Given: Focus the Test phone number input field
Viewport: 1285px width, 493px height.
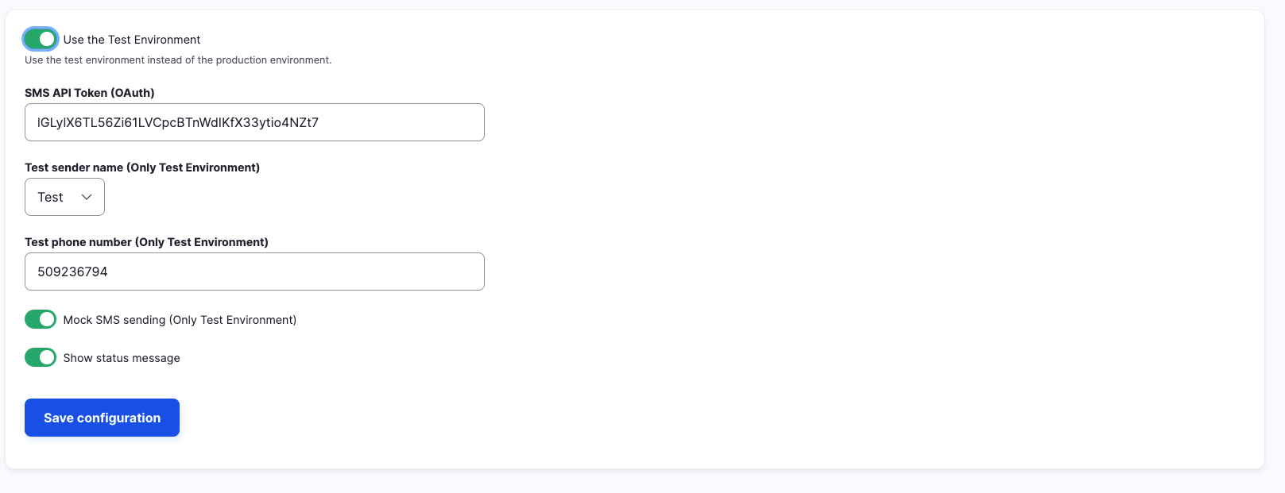Looking at the screenshot, I should (x=254, y=272).
